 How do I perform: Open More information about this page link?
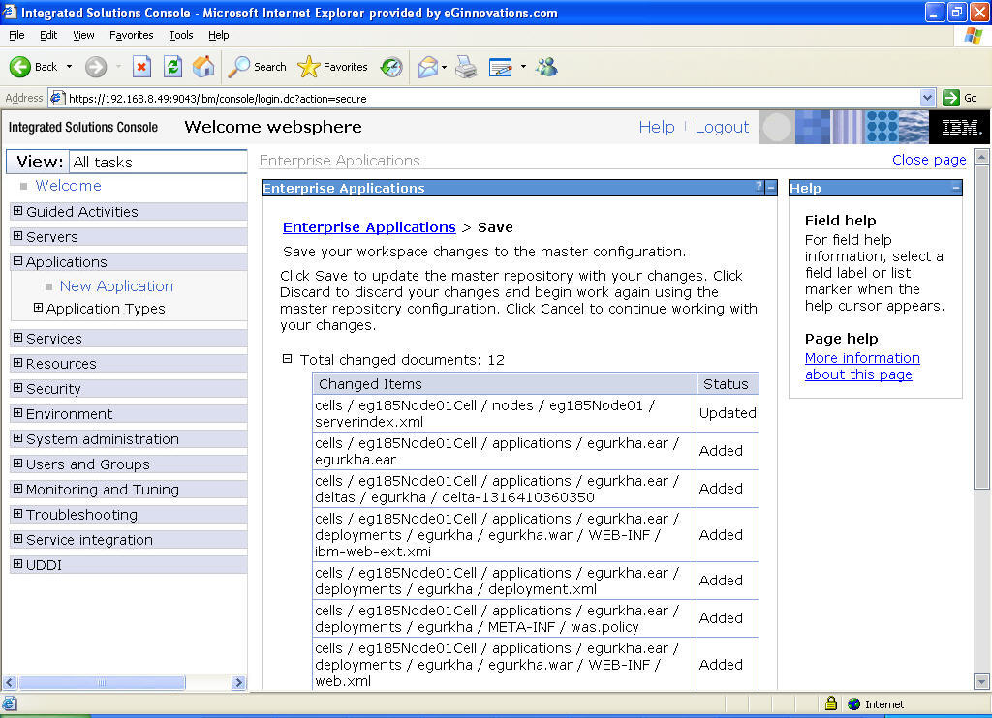[x=861, y=366]
